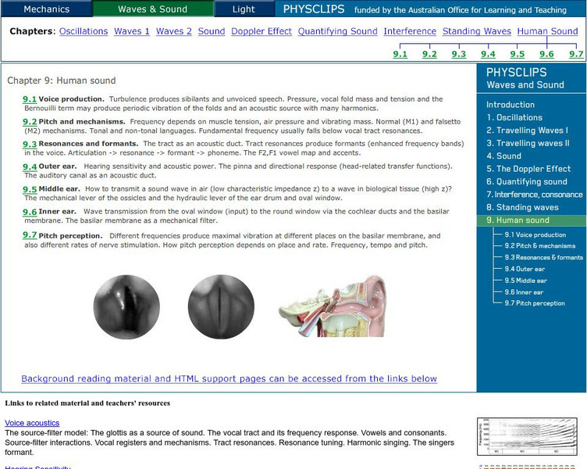Jump to section 9.3 in top navigation

point(459,54)
